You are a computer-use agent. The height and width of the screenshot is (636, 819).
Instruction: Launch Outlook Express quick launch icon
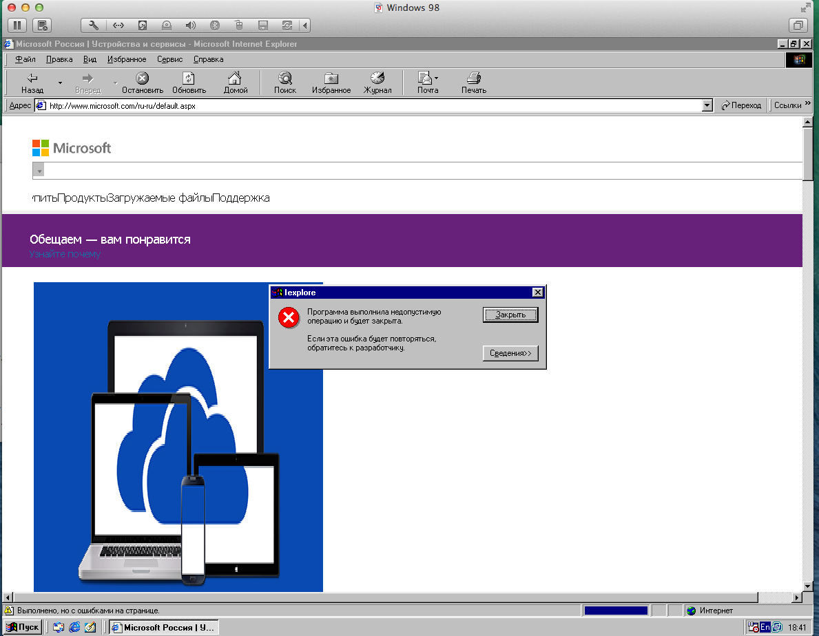click(x=59, y=627)
